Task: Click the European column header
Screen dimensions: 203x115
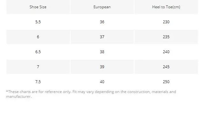Action: click(102, 7)
